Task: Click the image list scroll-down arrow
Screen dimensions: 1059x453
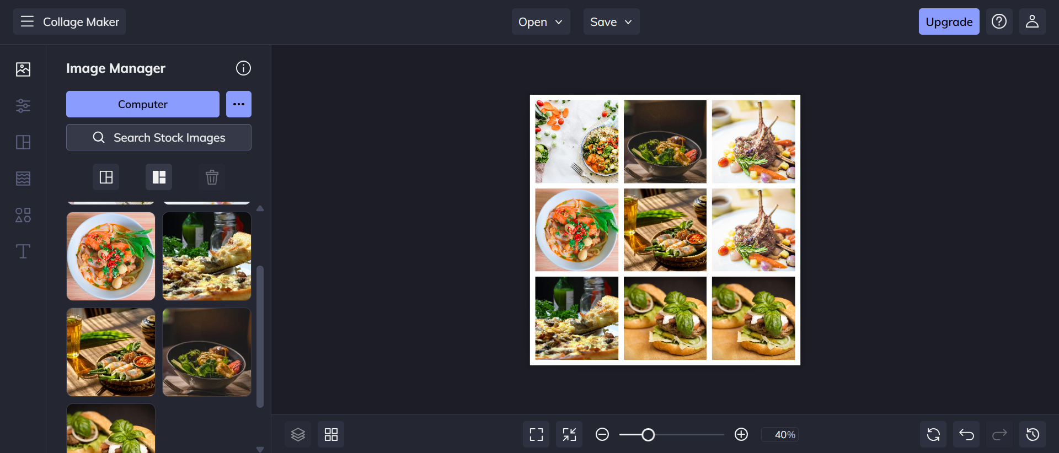Action: pos(260,449)
